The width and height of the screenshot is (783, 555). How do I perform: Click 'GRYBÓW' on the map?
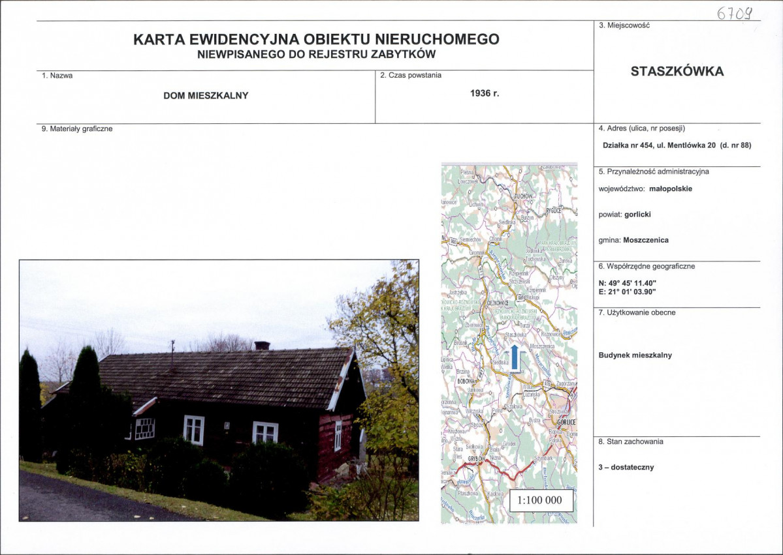[x=476, y=458]
